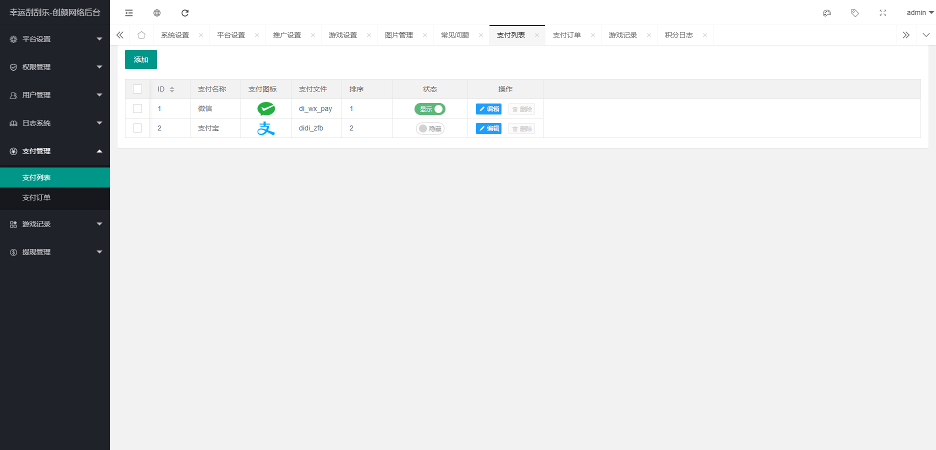Image resolution: width=936 pixels, height=450 pixels.
Task: Close the 支付订单 tab
Action: pyautogui.click(x=593, y=35)
